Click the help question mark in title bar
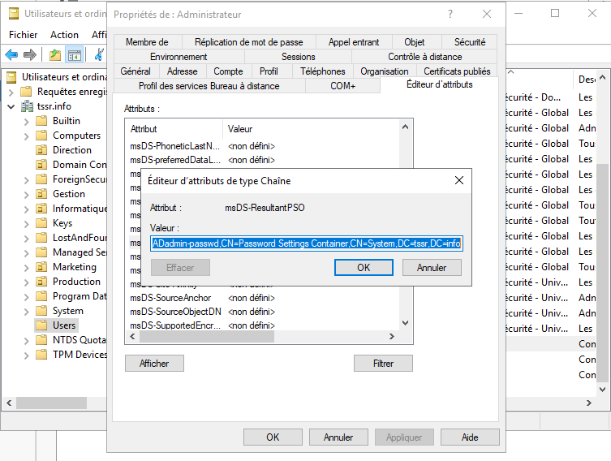The width and height of the screenshot is (611, 461). tap(450, 15)
